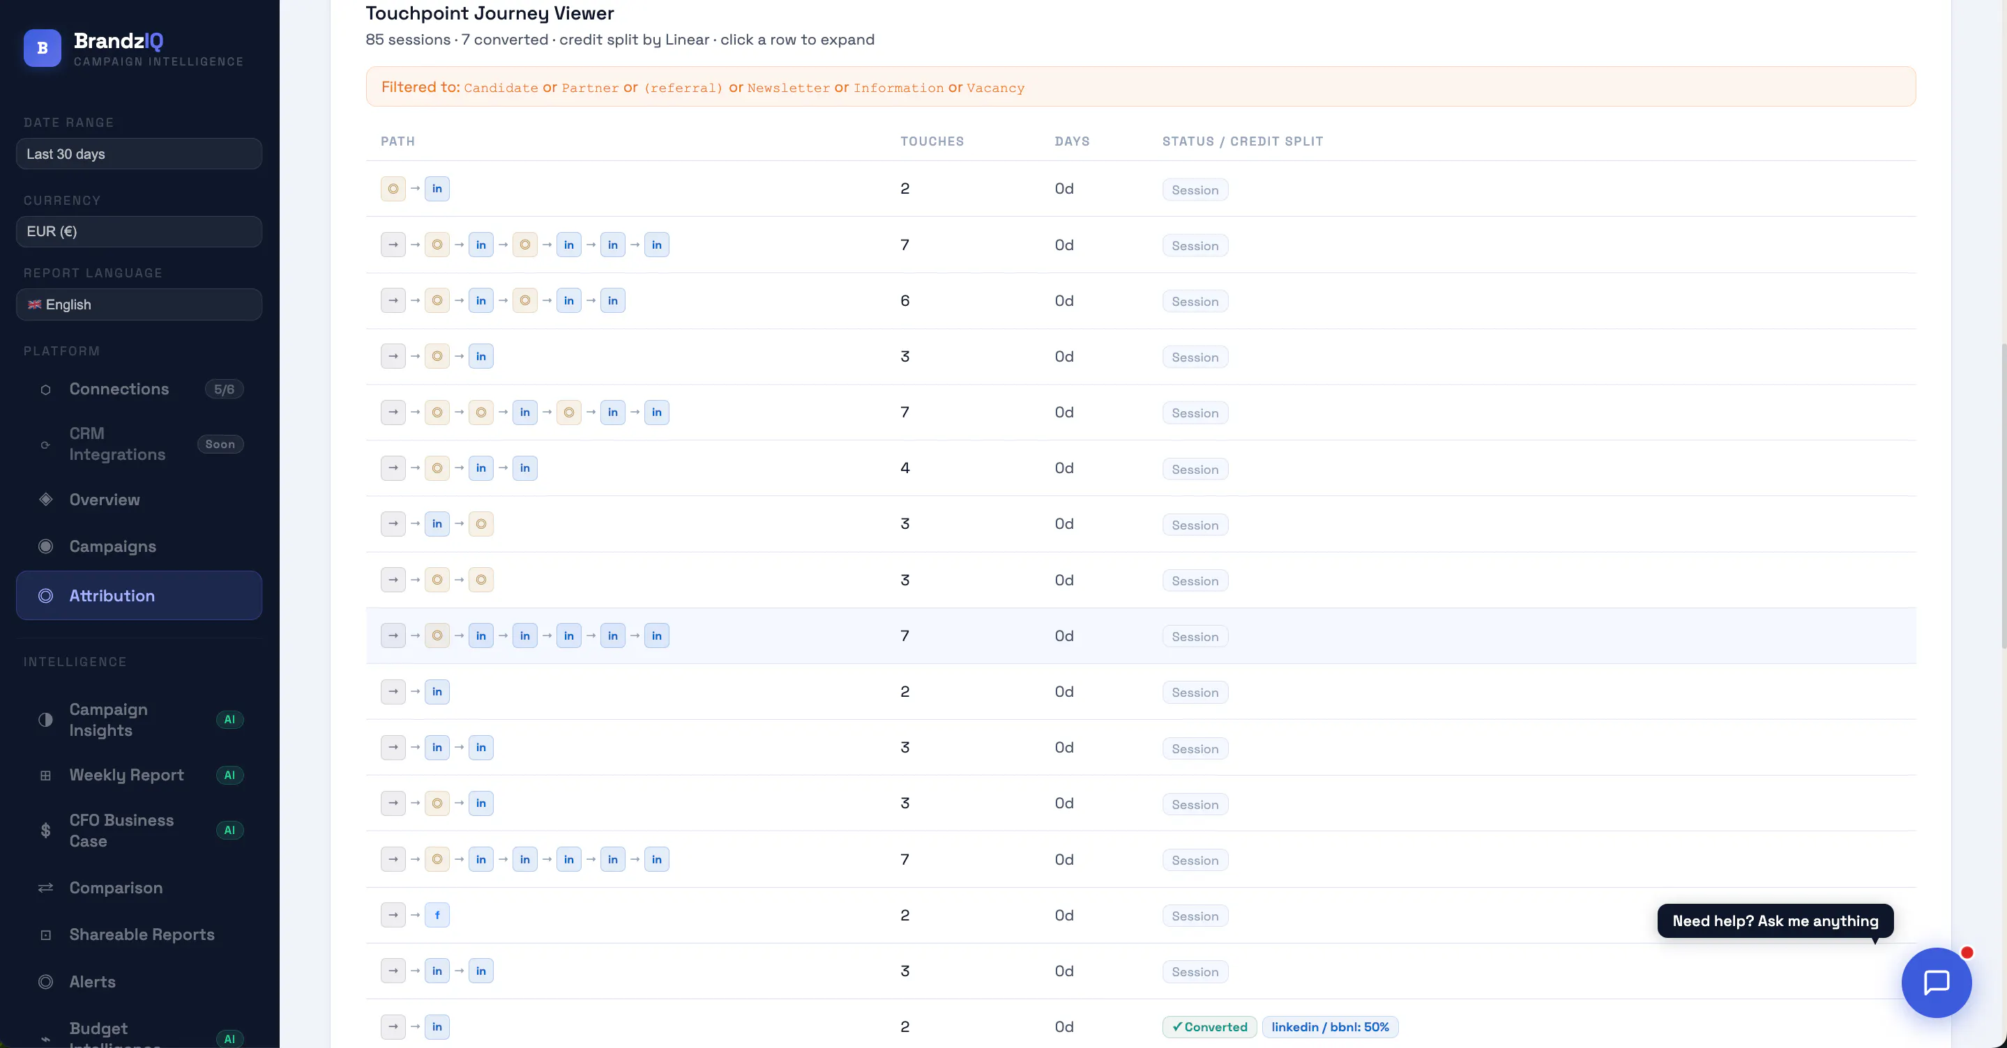Click the Touchpoint Journey Viewer heading
The width and height of the screenshot is (2007, 1048).
click(x=490, y=13)
